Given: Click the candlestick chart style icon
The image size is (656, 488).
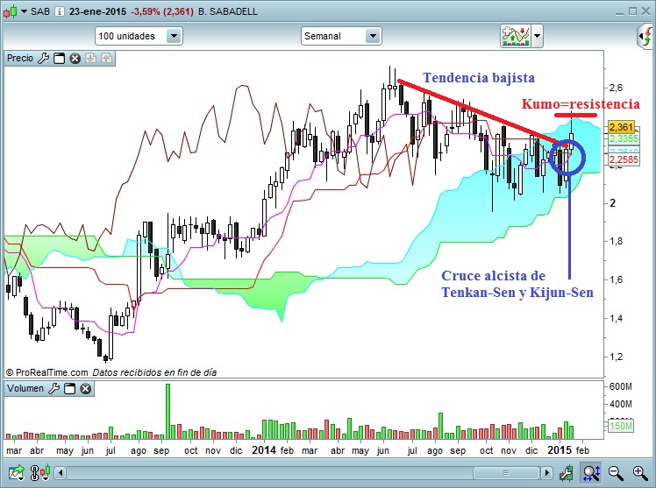Looking at the screenshot, I should pos(10,11).
